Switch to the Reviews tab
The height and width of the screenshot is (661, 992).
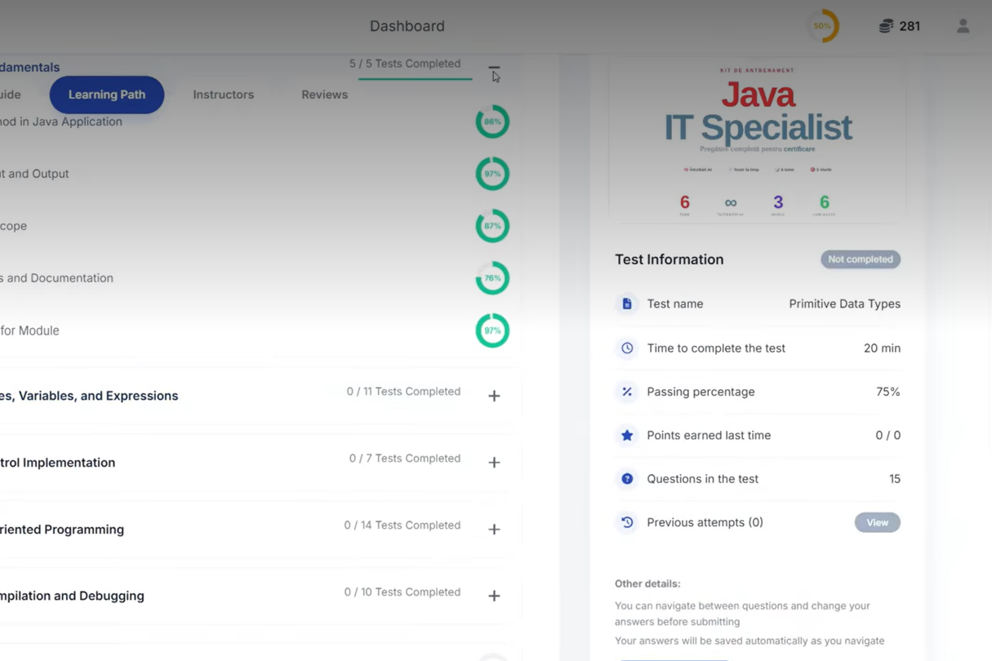(x=324, y=95)
